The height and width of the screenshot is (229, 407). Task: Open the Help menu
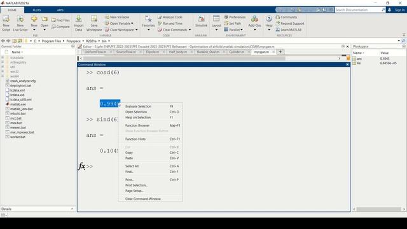(x=269, y=24)
